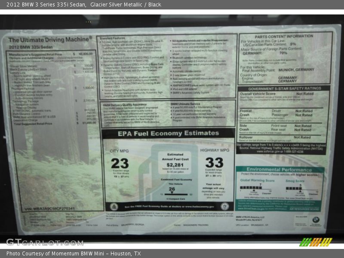Click the Ultimate Driving Machine heading

50,40
